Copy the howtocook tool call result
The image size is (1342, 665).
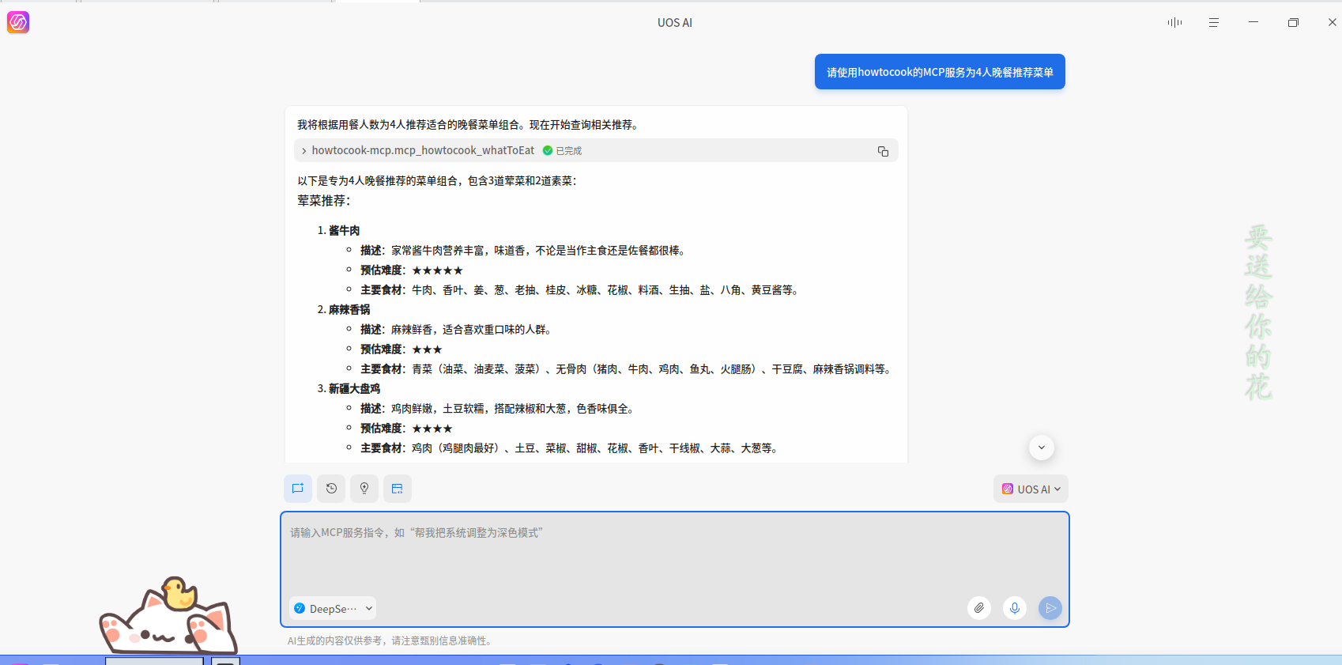point(883,151)
